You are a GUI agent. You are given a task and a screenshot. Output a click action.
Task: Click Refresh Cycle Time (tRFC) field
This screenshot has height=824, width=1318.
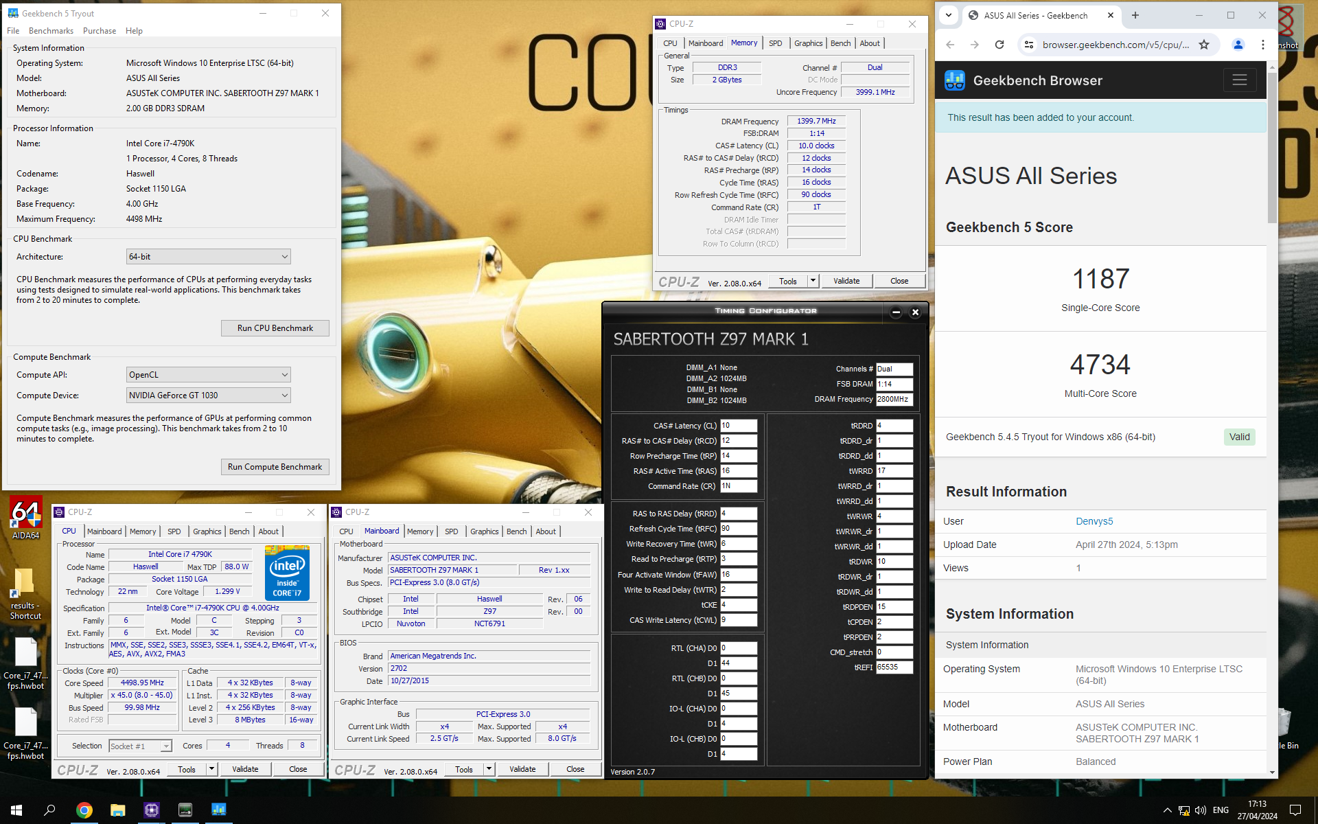click(x=739, y=529)
